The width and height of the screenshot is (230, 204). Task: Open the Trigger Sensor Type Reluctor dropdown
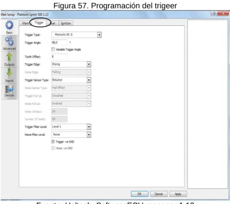coord(71,80)
